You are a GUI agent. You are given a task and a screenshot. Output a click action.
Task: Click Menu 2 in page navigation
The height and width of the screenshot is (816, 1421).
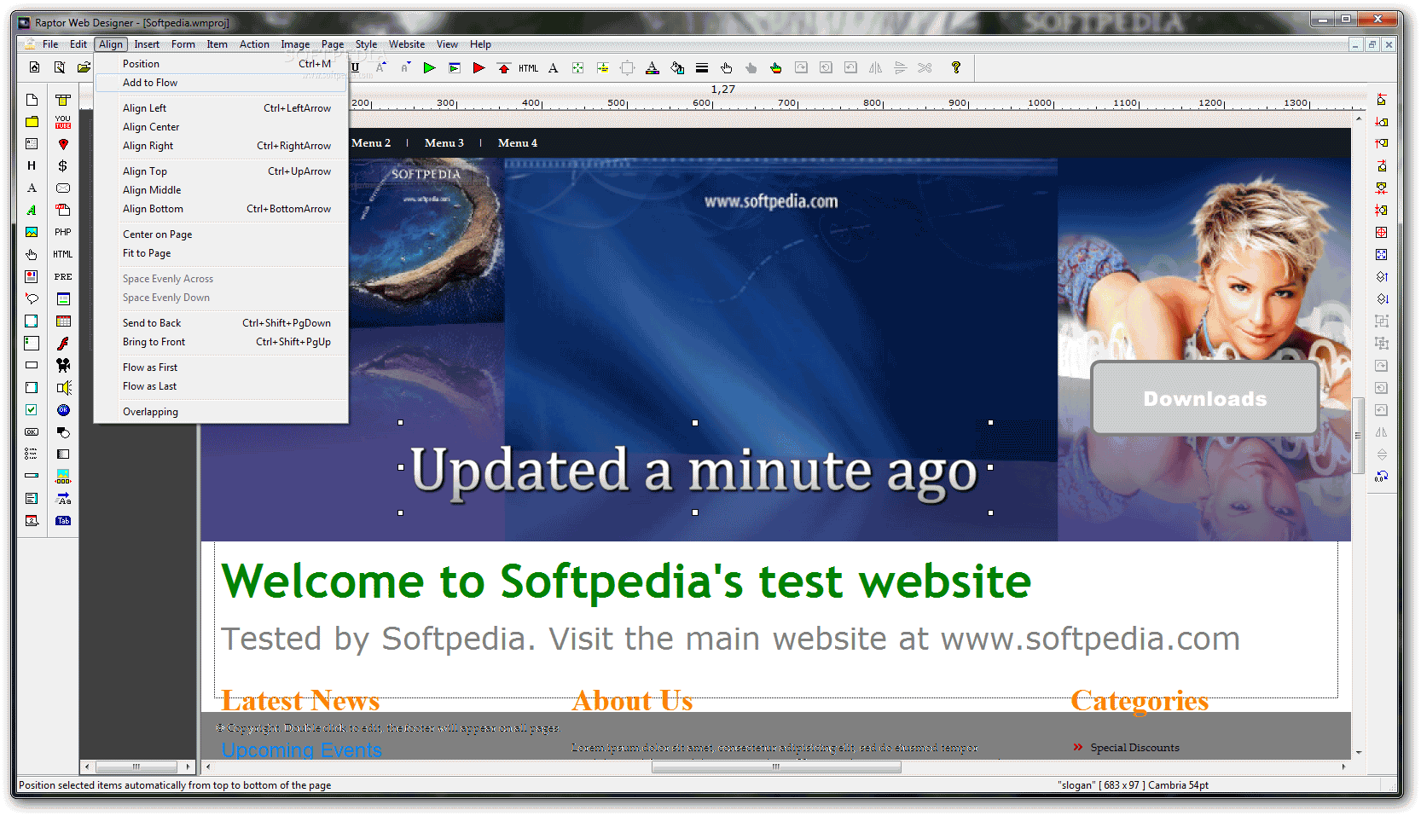click(x=371, y=143)
